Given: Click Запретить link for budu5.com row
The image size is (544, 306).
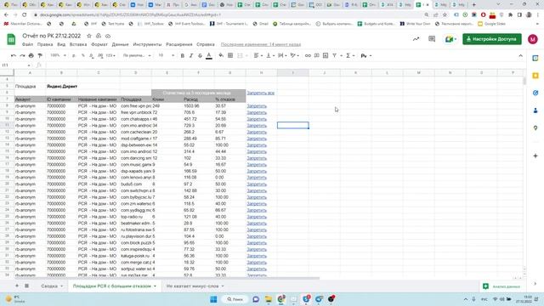Looking at the screenshot, I should (x=257, y=184).
